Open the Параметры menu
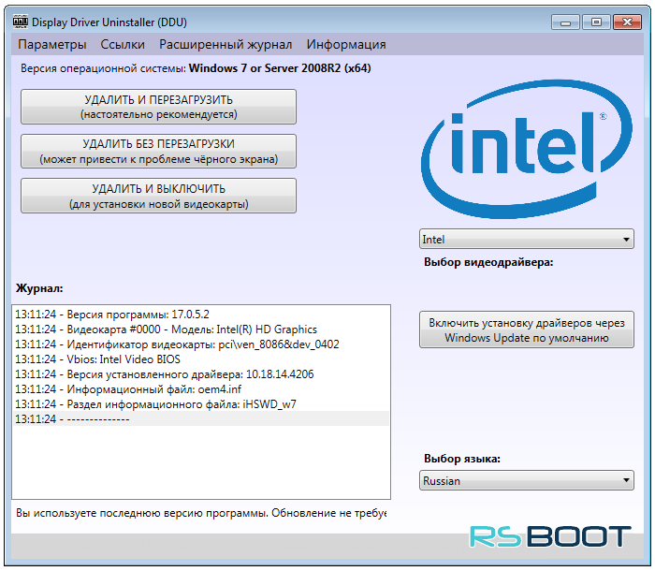Image resolution: width=655 pixels, height=571 pixels. click(x=52, y=44)
